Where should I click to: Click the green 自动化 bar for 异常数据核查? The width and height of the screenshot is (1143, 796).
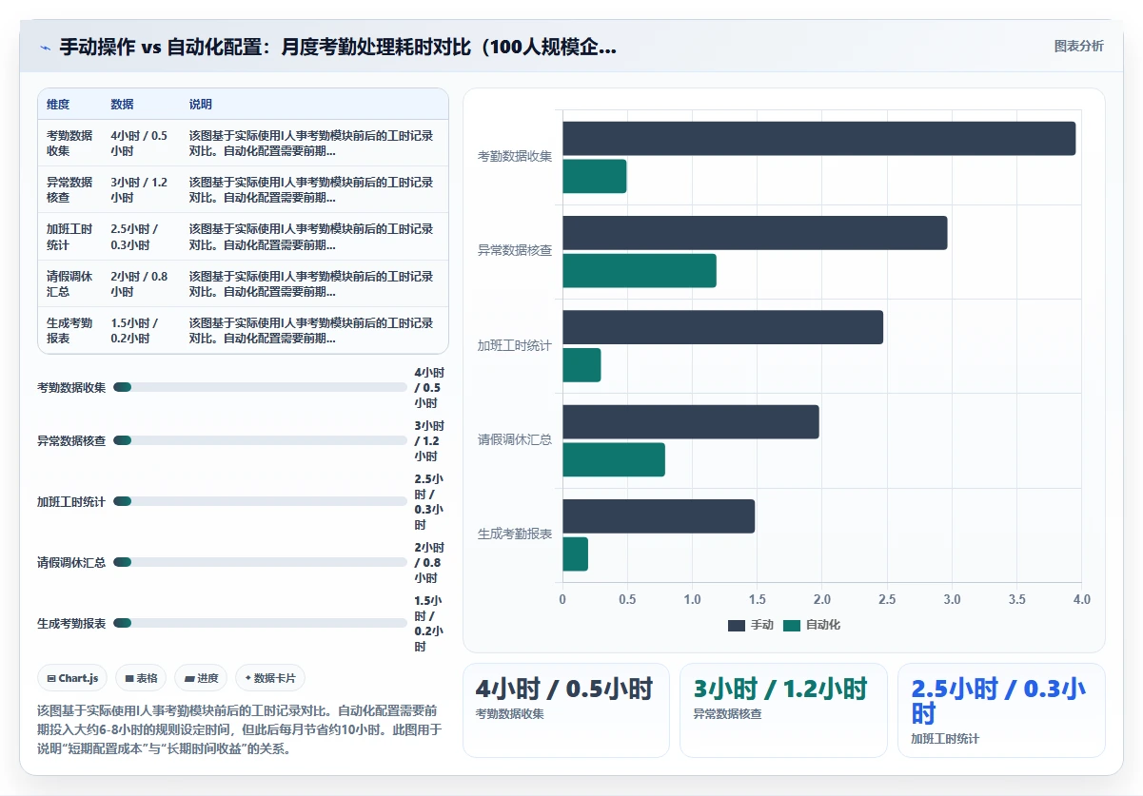click(639, 270)
